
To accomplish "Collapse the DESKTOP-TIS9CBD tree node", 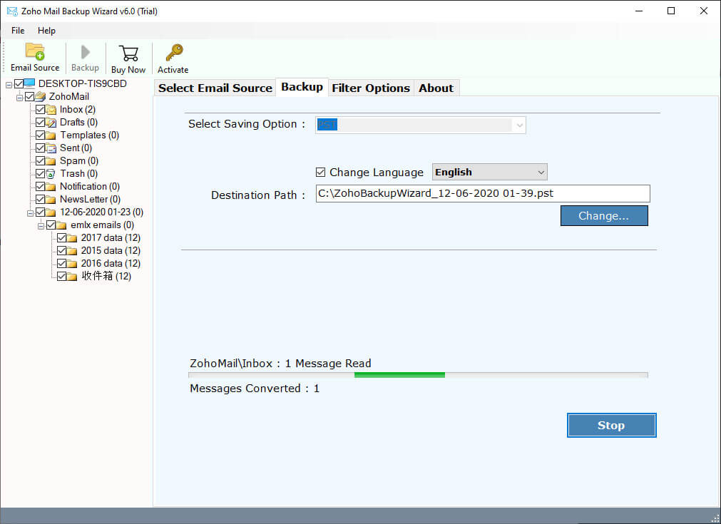I will [x=9, y=85].
